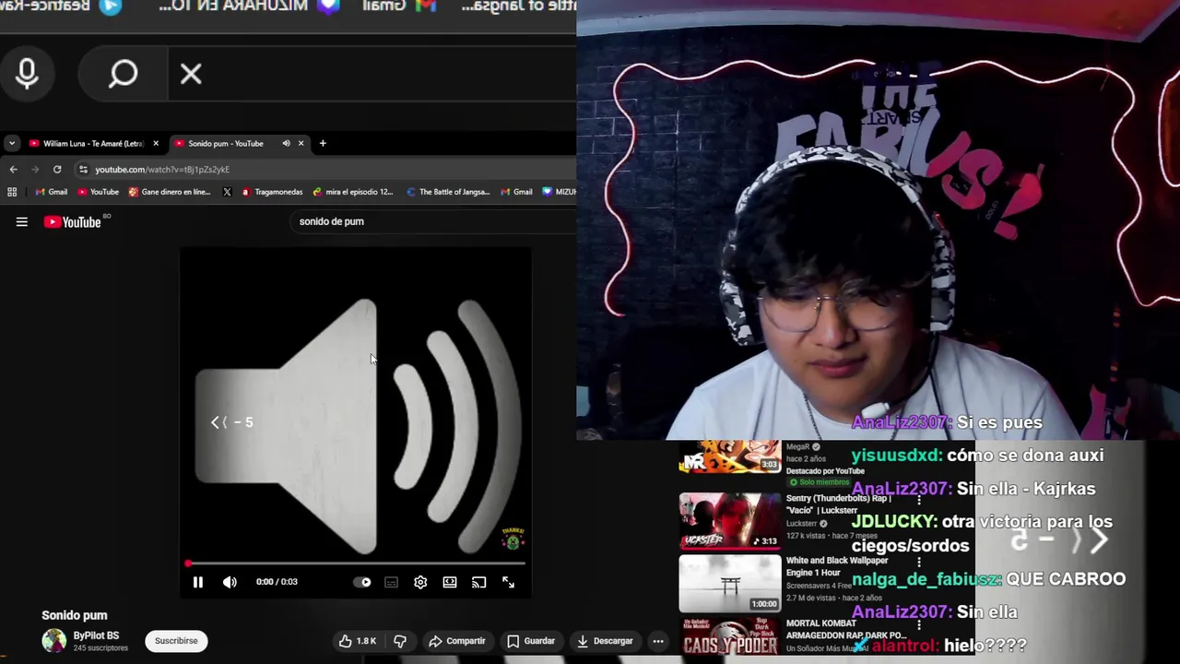Open YouTube bookmark in bookmarks bar
The image size is (1180, 664).
(x=98, y=192)
